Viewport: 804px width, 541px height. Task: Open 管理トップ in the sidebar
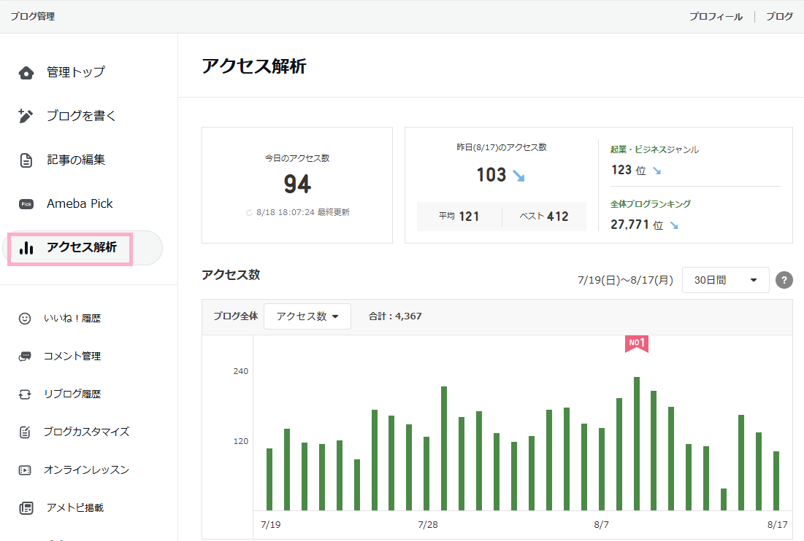[76, 72]
